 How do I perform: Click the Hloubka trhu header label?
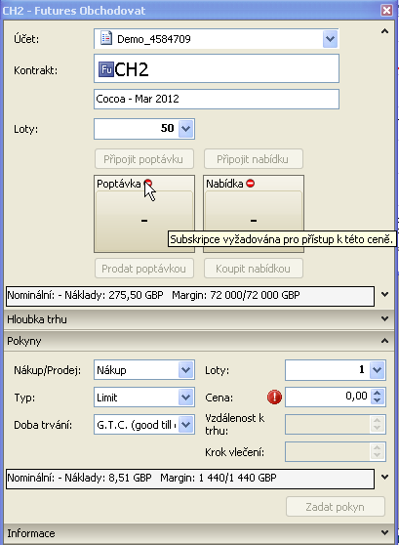37,319
